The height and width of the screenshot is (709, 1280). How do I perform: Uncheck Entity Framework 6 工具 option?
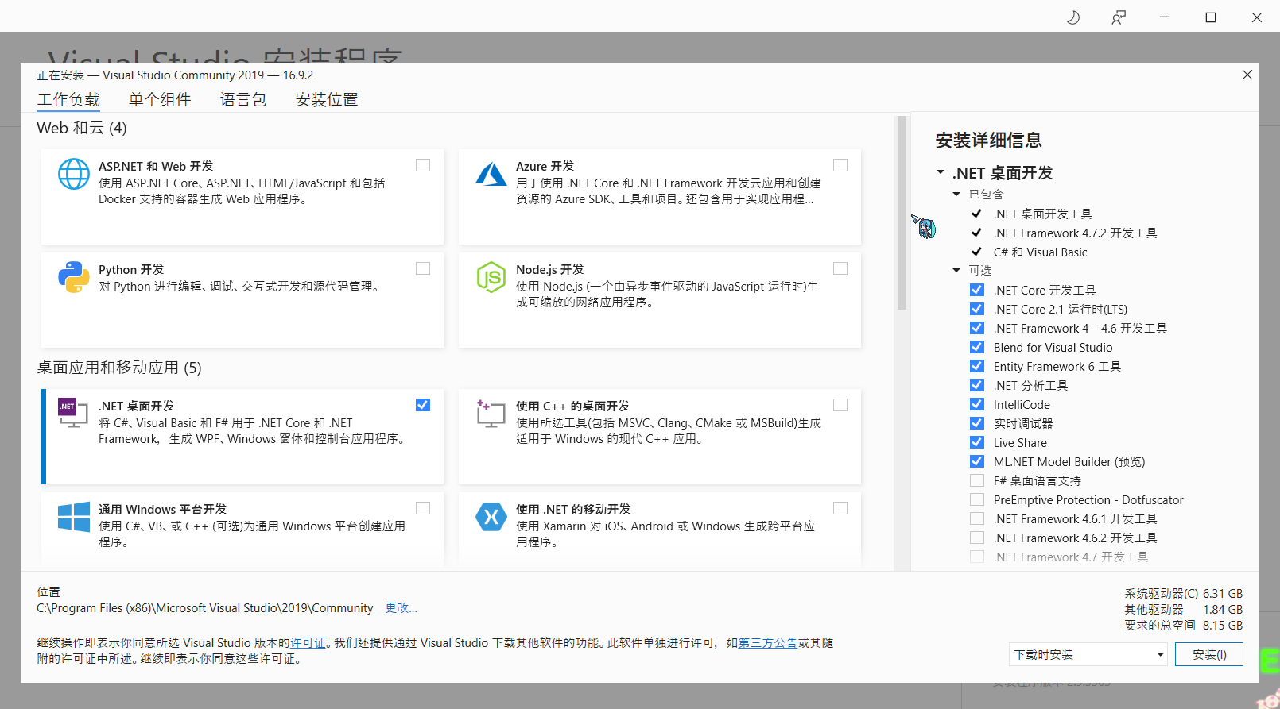pos(977,366)
